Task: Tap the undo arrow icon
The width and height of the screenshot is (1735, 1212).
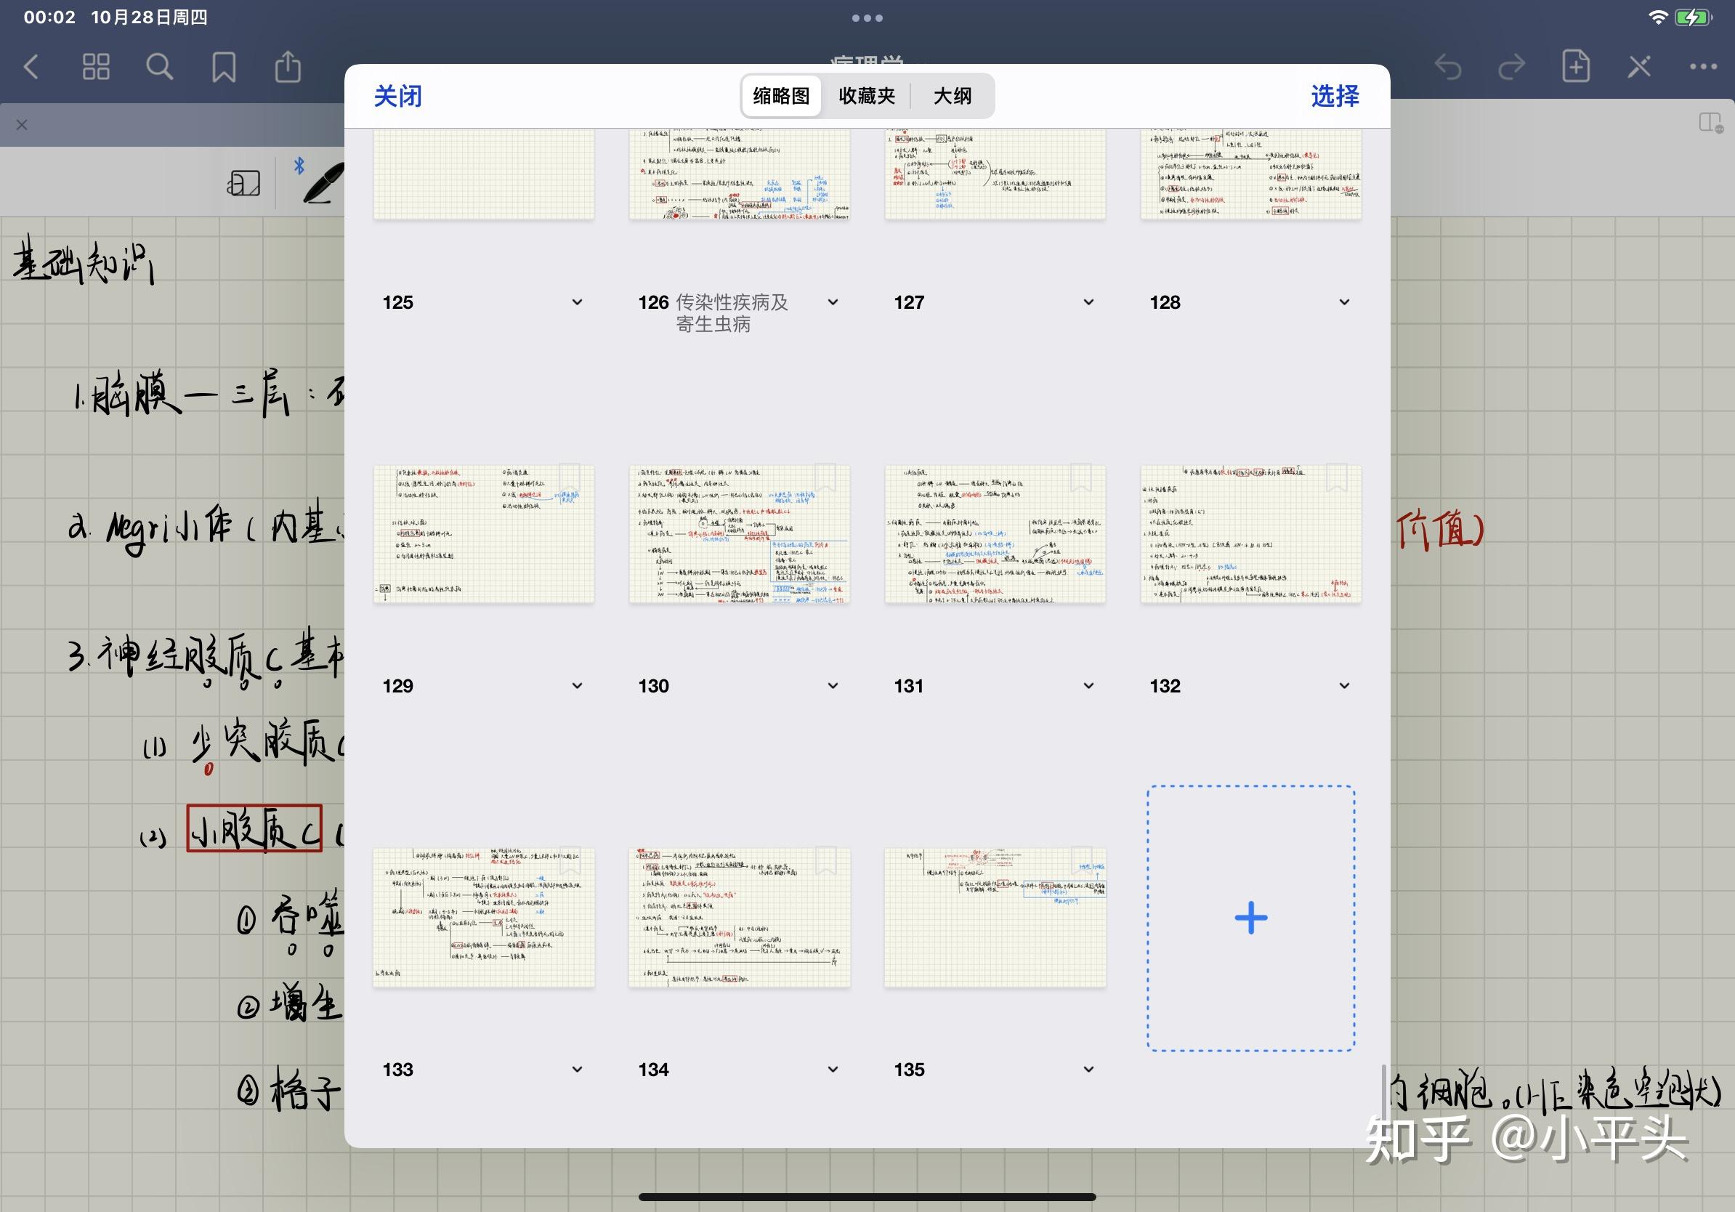Action: pyautogui.click(x=1449, y=68)
